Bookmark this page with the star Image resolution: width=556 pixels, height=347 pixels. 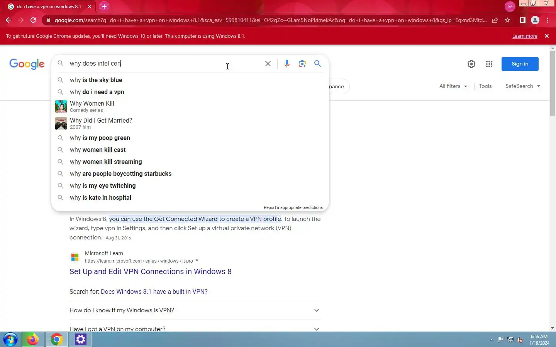coord(507,20)
